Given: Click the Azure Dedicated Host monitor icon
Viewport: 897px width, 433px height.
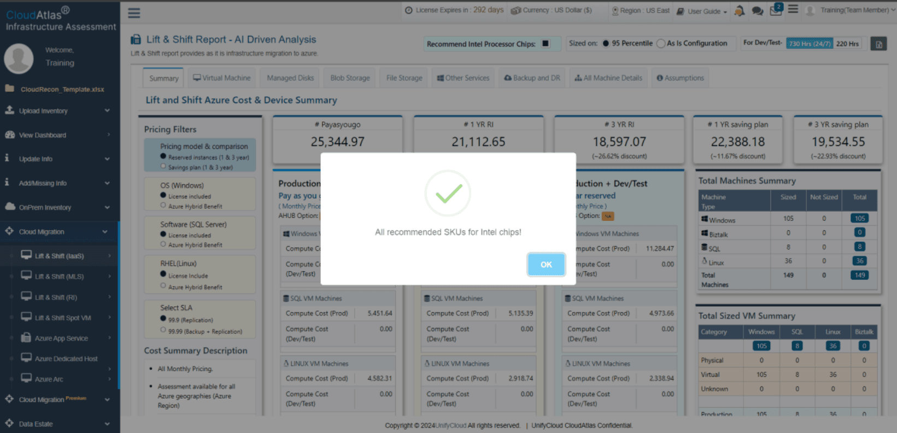Looking at the screenshot, I should 26,358.
